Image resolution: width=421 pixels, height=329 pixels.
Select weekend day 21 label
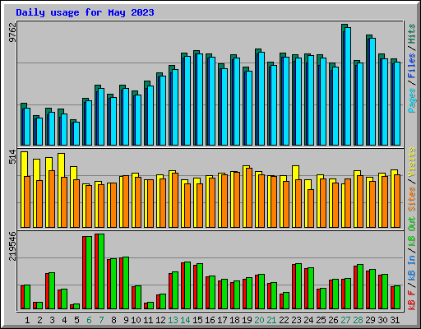point(271,320)
